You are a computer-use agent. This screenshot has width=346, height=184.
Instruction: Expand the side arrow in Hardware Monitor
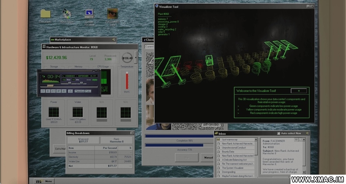tap(136, 57)
